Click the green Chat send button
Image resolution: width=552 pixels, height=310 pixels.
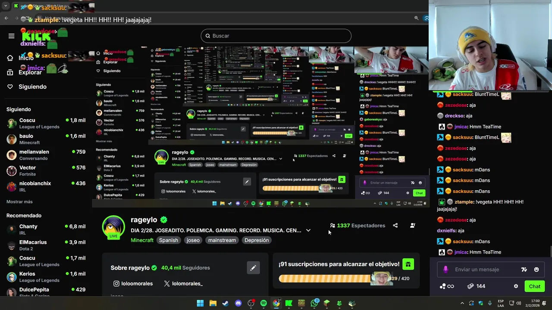tap(534, 286)
